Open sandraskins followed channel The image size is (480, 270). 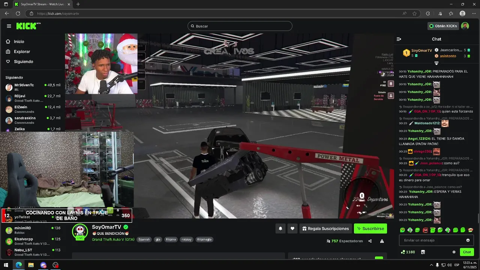tap(33, 120)
